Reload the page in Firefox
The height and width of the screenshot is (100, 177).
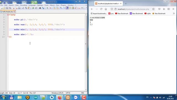[101, 9]
